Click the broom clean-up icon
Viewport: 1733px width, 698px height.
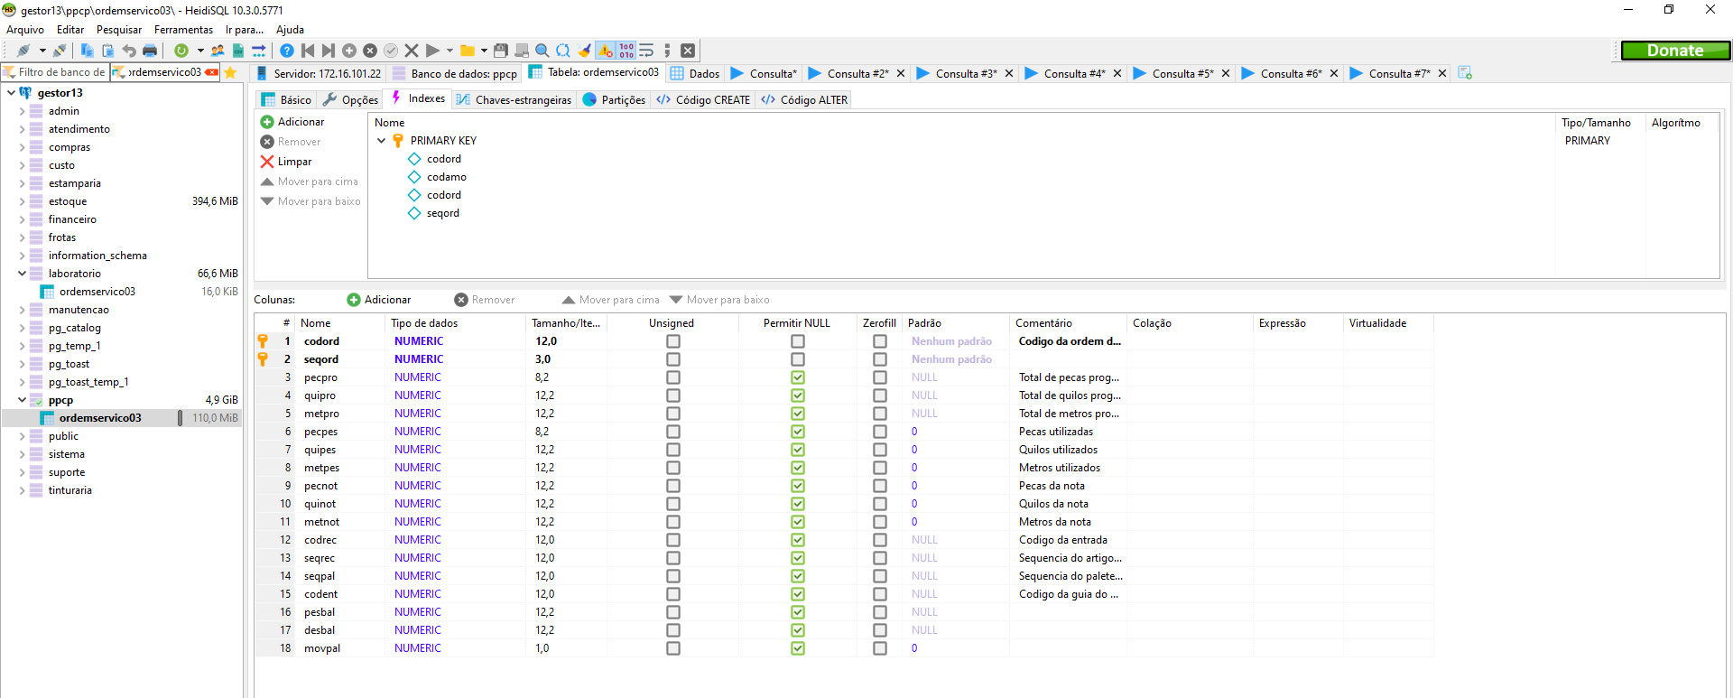pyautogui.click(x=584, y=51)
